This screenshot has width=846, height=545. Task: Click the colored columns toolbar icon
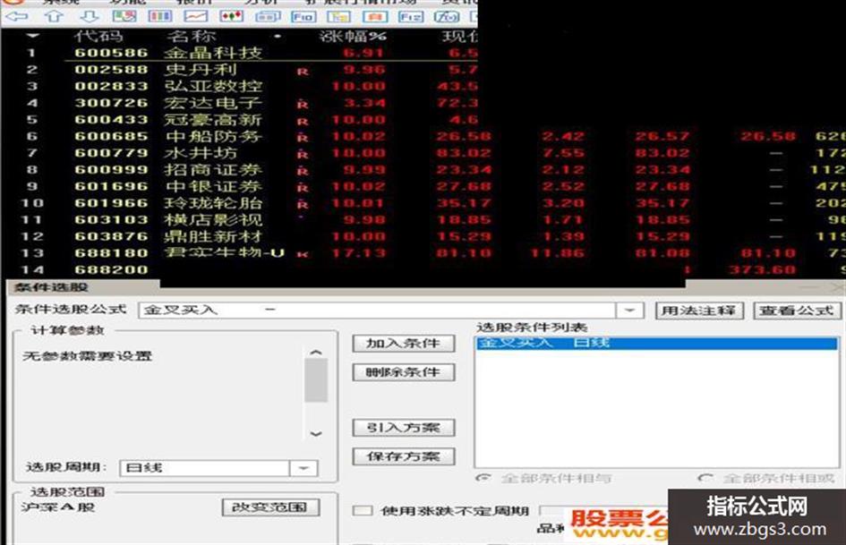160,16
